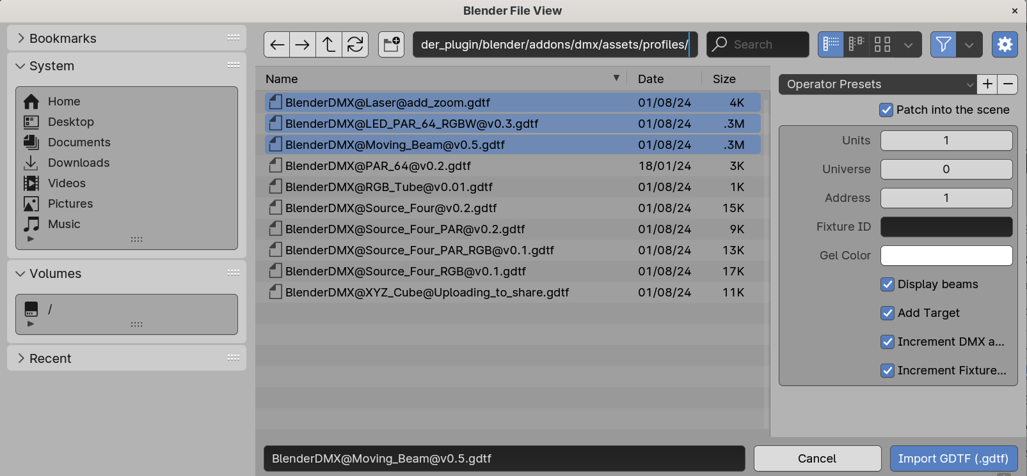Screen dimensions: 1027x476
Task: Collapse the Volumes panel
Action: 20,273
